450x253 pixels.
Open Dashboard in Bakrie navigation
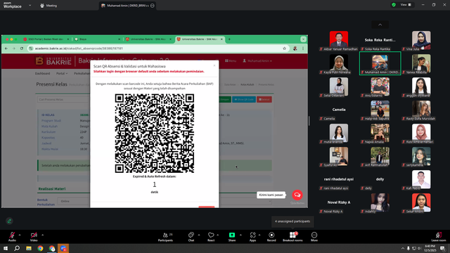(x=42, y=73)
